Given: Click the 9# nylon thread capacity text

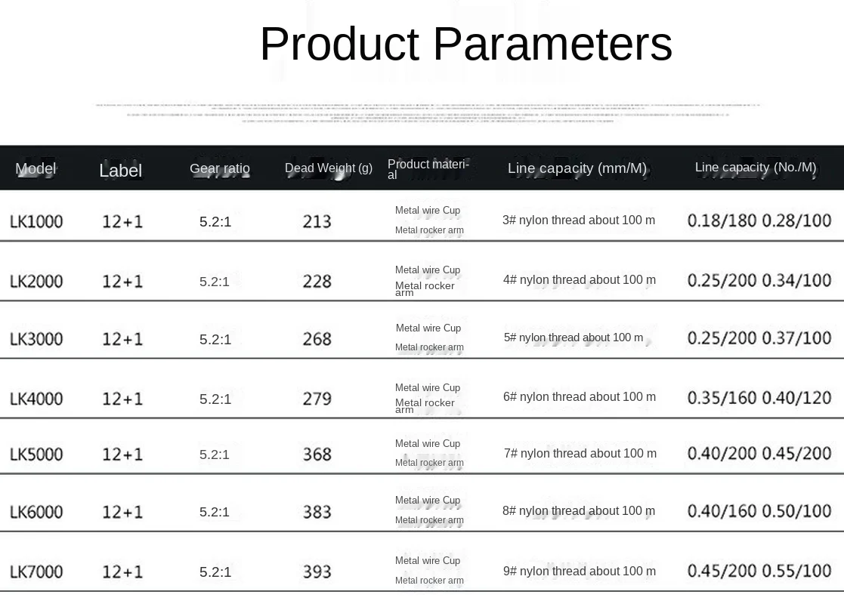Looking at the screenshot, I should (579, 572).
